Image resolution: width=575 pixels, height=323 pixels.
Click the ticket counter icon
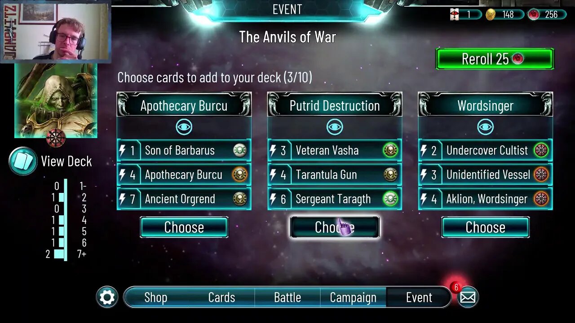tap(455, 14)
